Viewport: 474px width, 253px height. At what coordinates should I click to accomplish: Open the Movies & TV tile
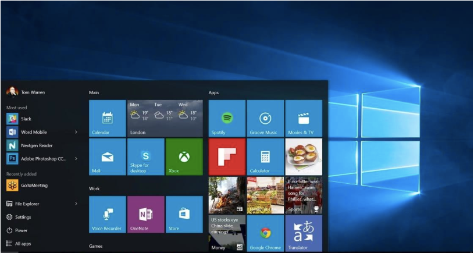pos(304,119)
